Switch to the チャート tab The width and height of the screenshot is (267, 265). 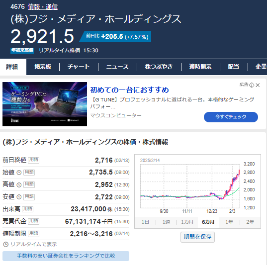[x=79, y=67]
